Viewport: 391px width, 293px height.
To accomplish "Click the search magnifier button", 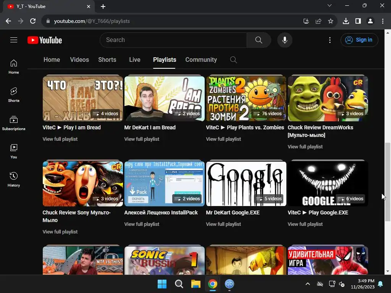I will [259, 40].
